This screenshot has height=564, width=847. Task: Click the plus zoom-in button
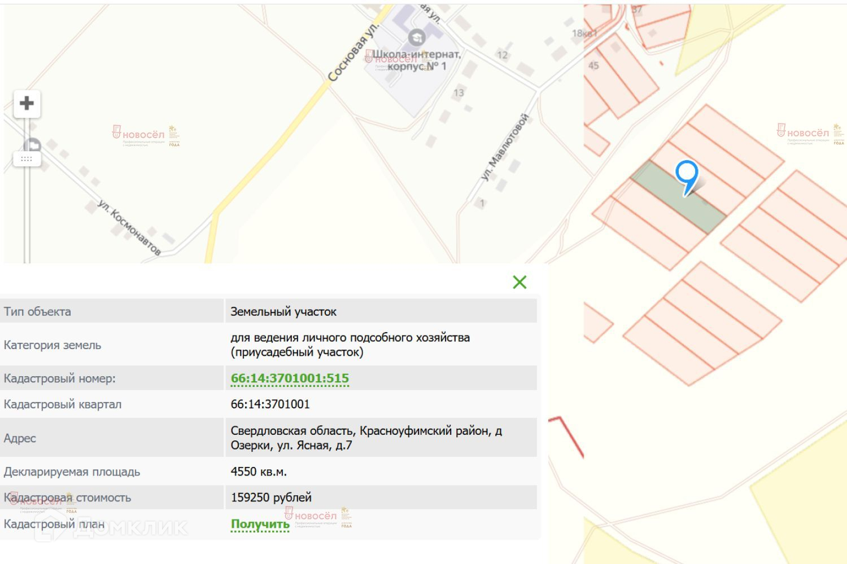pos(27,104)
